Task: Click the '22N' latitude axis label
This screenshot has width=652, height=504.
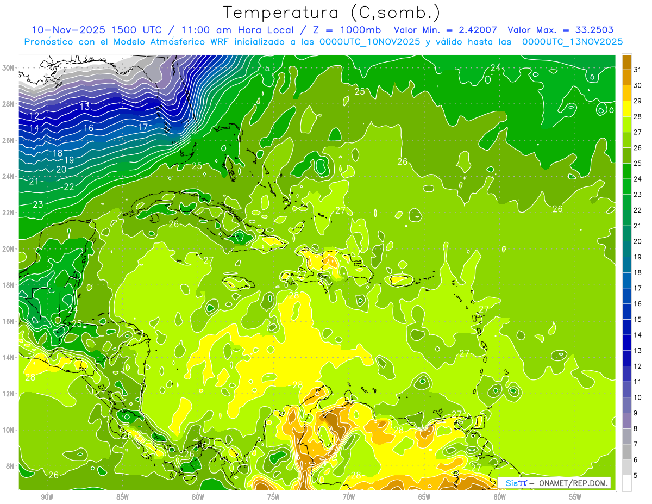Action: pyautogui.click(x=8, y=213)
